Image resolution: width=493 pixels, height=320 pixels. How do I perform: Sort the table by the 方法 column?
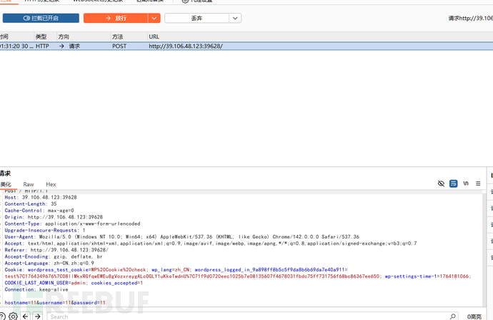(x=118, y=36)
